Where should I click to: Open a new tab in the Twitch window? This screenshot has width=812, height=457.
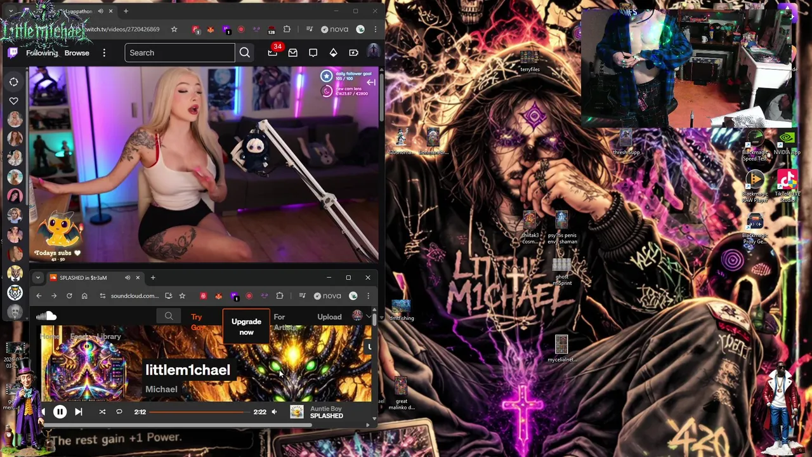tap(126, 11)
